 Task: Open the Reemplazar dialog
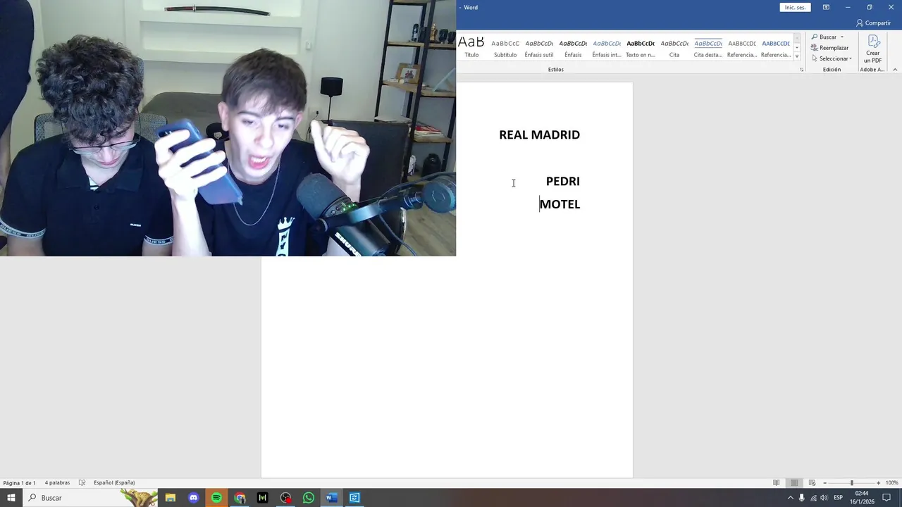(830, 48)
